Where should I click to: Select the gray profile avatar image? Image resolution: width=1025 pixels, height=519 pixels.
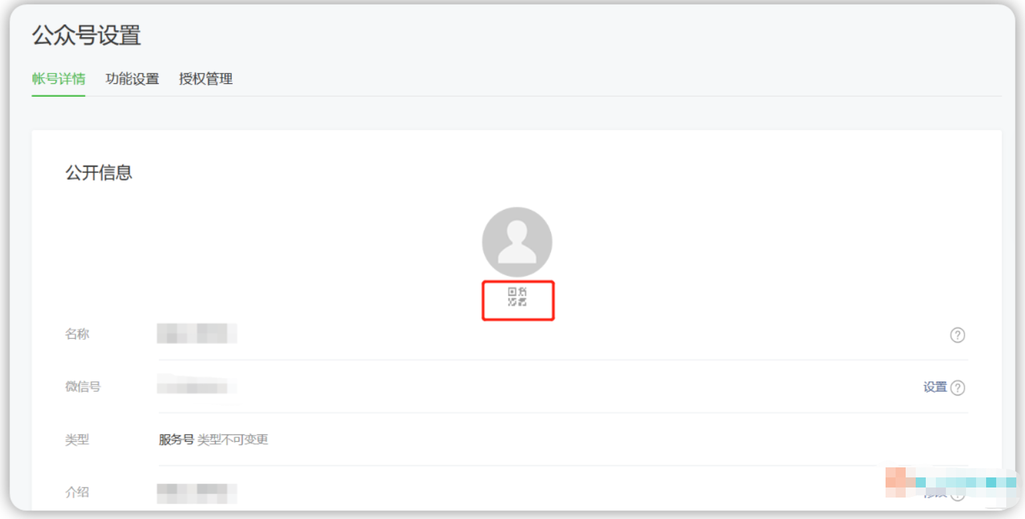(x=517, y=242)
